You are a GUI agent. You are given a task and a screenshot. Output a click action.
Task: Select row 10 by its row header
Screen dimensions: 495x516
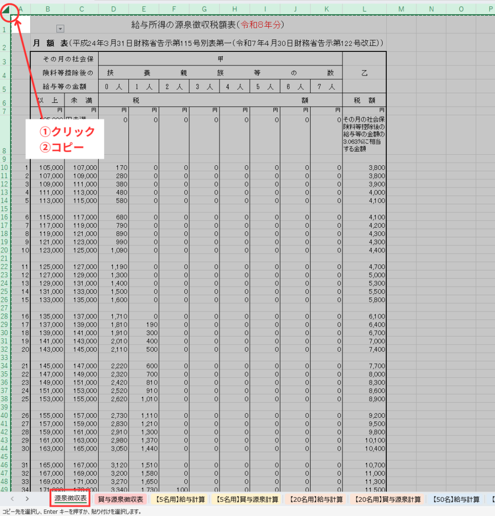tap(5, 167)
